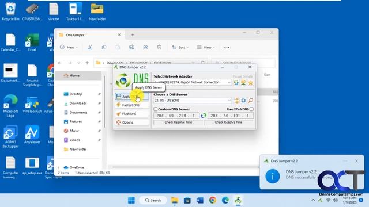
Task: Click Fastest DNS button
Action: (x=132, y=105)
